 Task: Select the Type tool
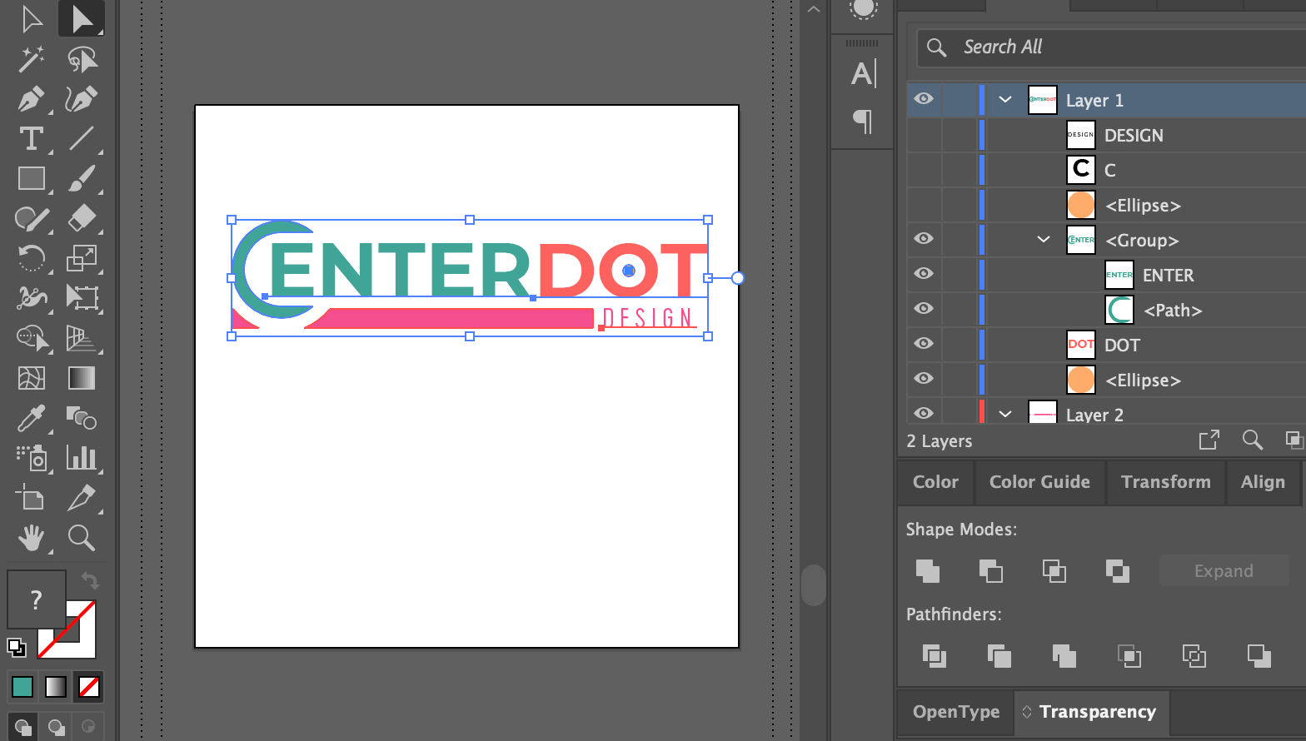click(x=32, y=138)
